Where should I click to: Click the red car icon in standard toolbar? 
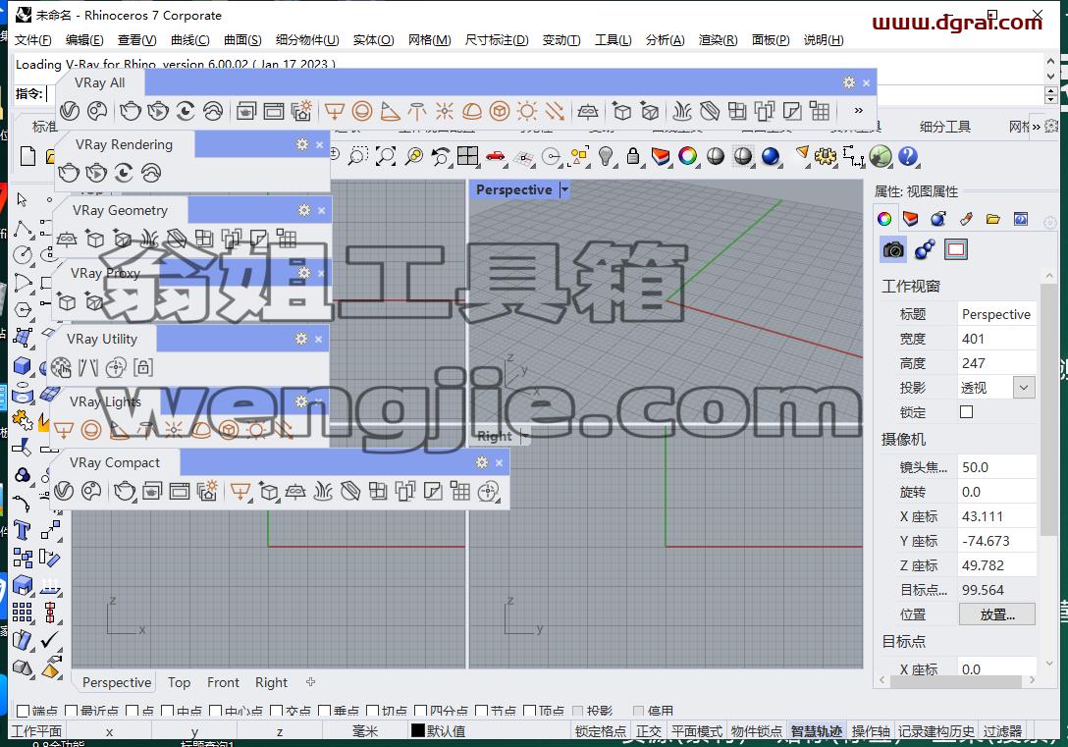click(x=495, y=157)
